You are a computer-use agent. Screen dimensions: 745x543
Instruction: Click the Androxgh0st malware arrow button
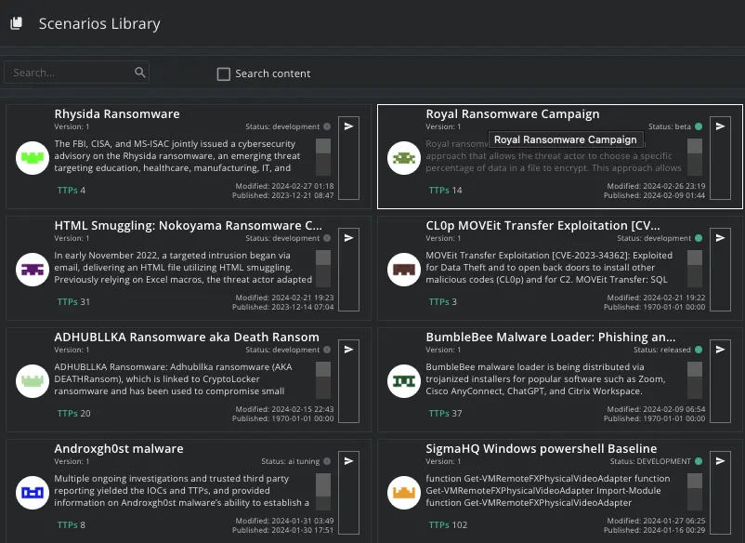coord(348,461)
